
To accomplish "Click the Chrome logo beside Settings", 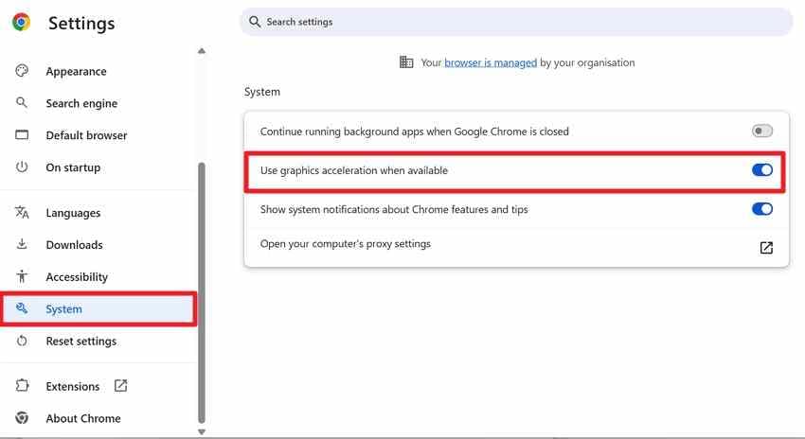I will click(21, 22).
